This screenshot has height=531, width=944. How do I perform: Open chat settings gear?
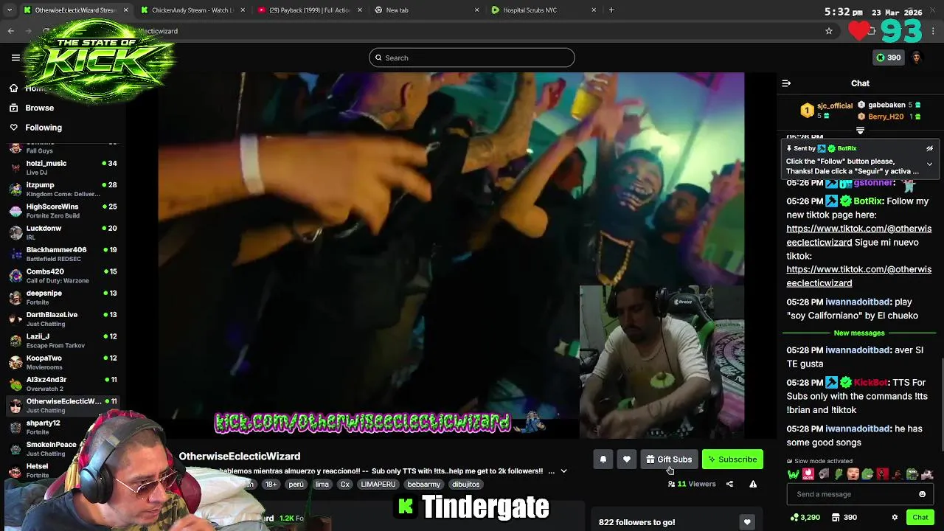[895, 517]
